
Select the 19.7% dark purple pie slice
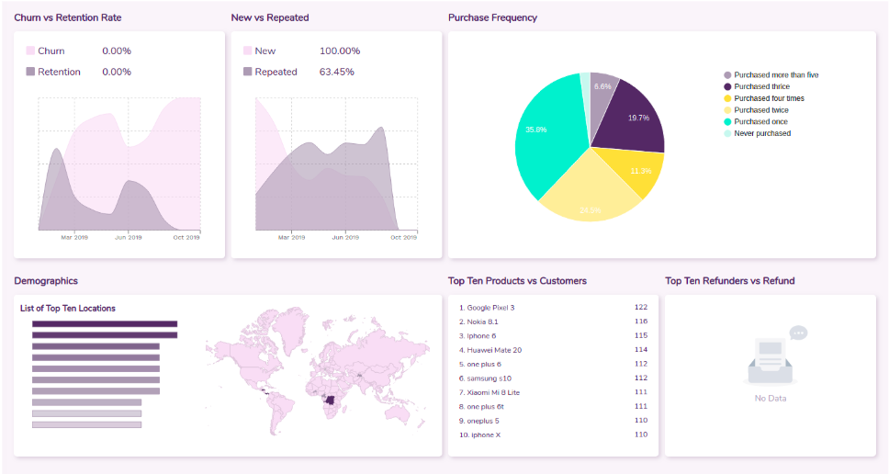tap(632, 115)
